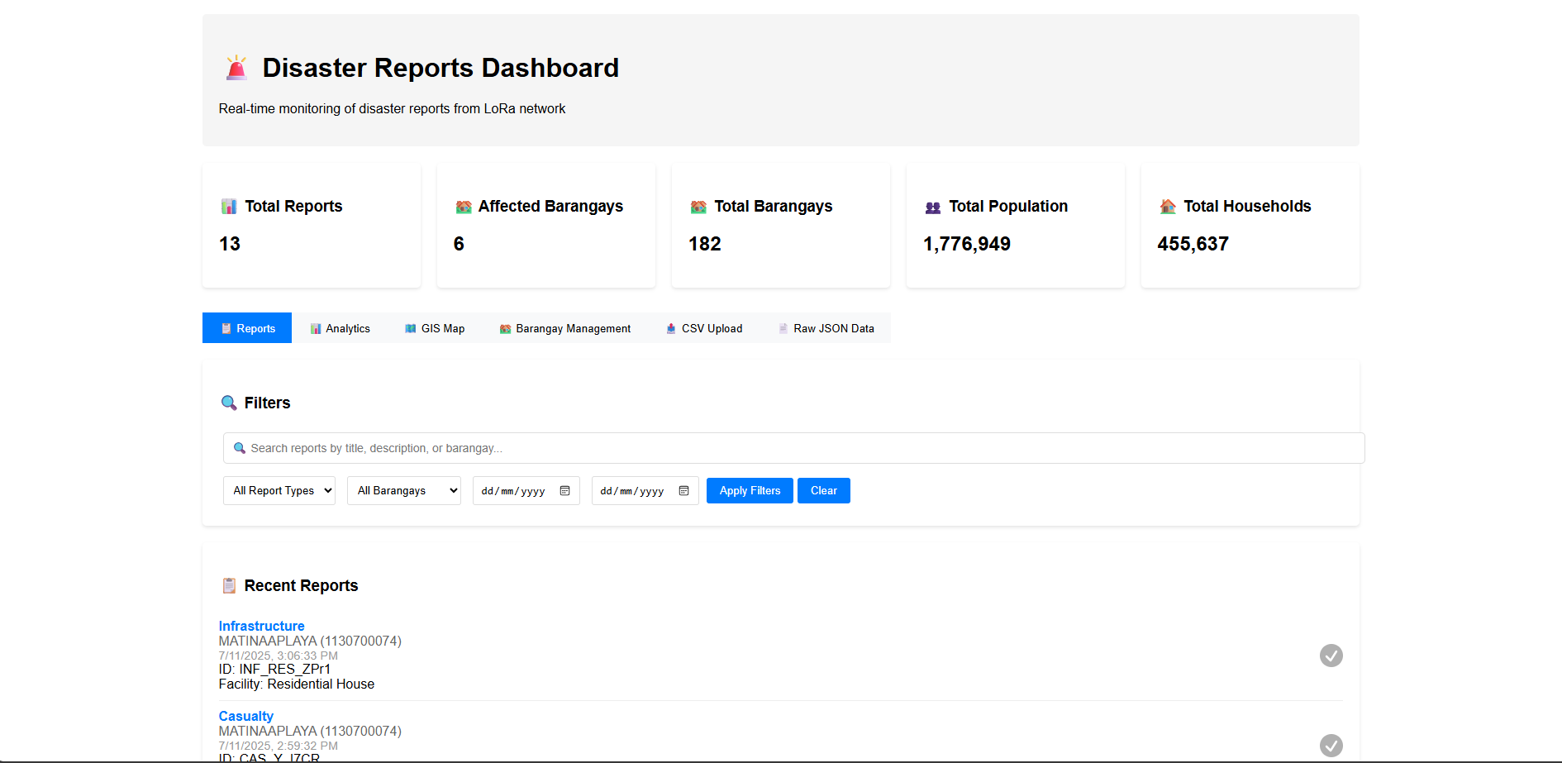1562x763 pixels.
Task: Expand the All Barangays dropdown
Action: [404, 491]
